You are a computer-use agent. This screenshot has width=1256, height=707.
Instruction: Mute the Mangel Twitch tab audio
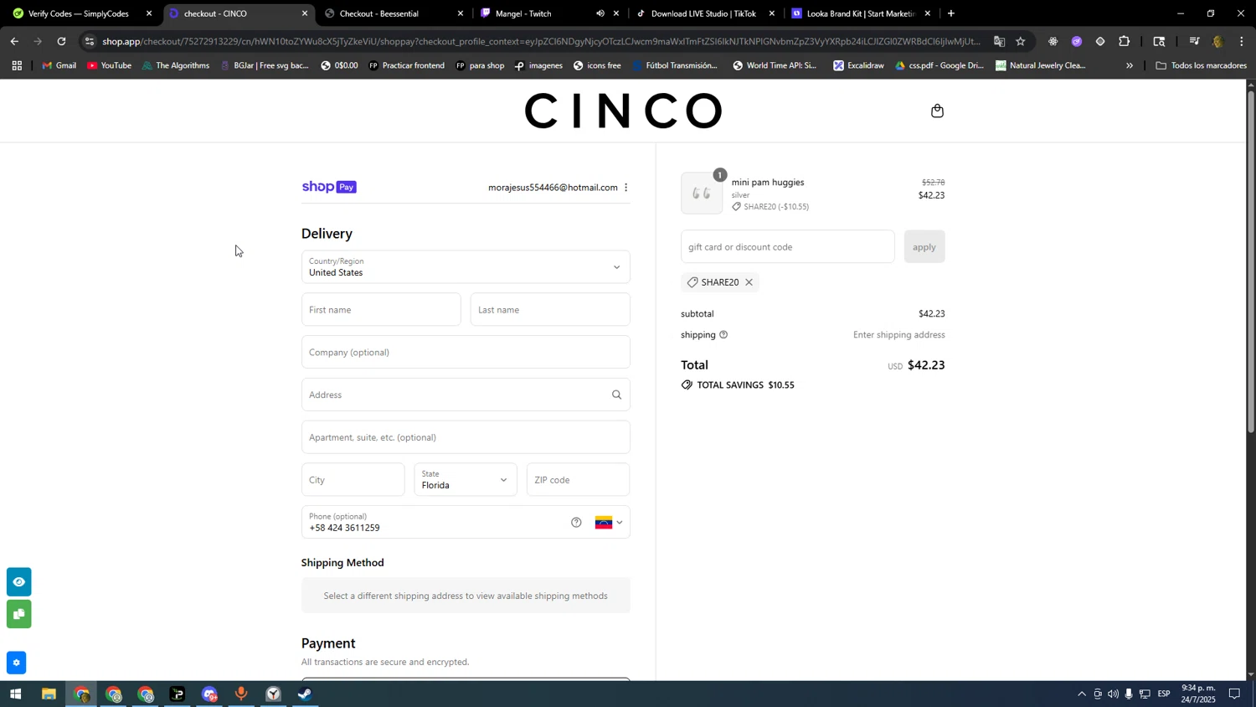coord(600,13)
